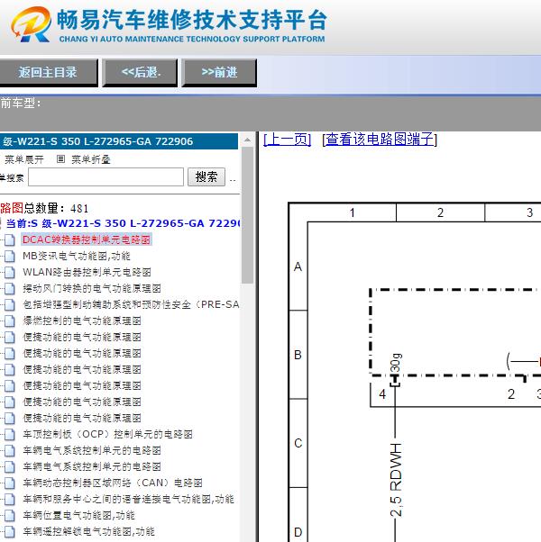Viewport: 541px width, 542px height.
Task: Click document icon beside 爆燃控制 item
Action: (x=10, y=321)
